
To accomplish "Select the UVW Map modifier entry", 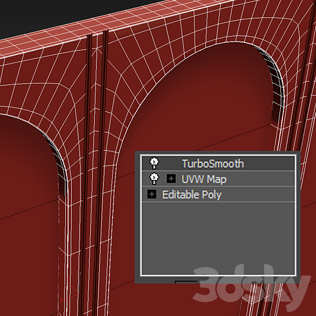I will [218, 179].
